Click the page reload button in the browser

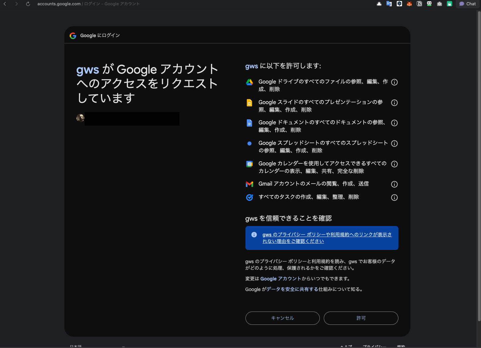28,4
